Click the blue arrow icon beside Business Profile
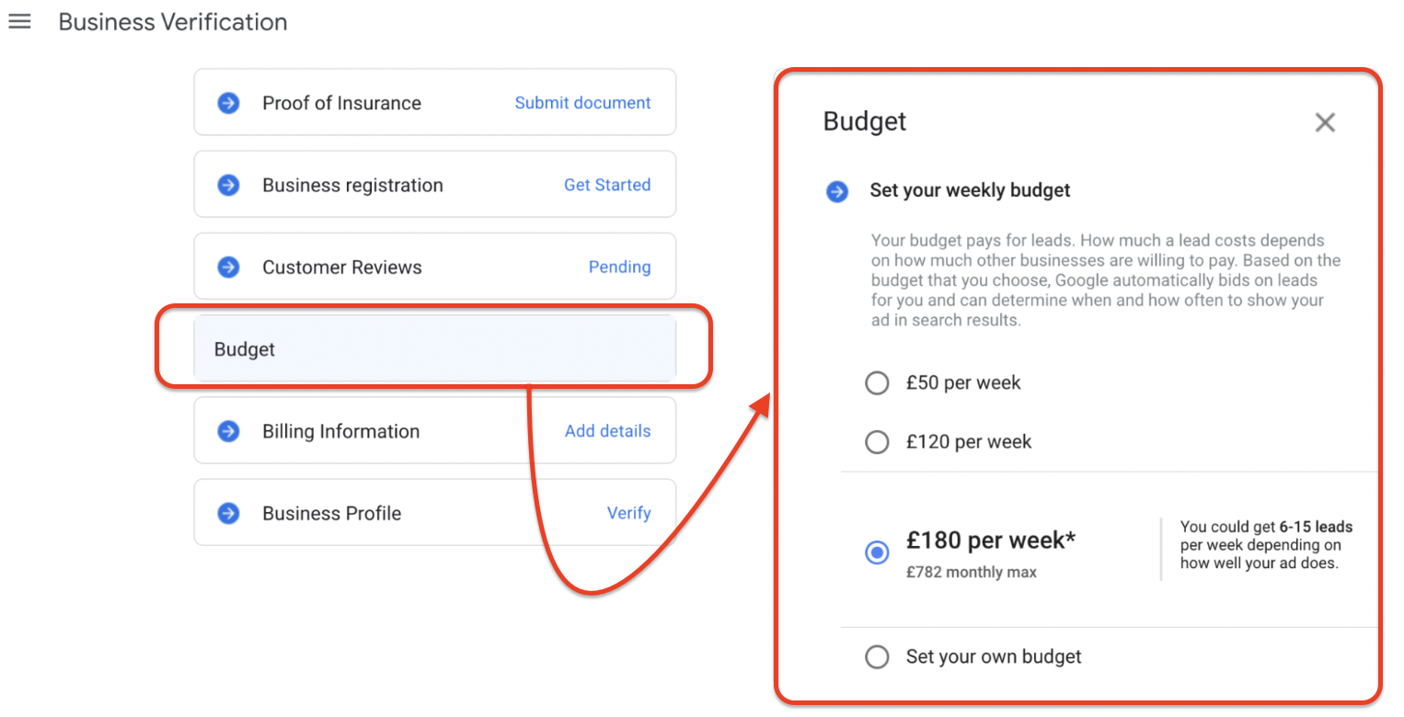Screen dimensions: 1404x717 [x=227, y=512]
